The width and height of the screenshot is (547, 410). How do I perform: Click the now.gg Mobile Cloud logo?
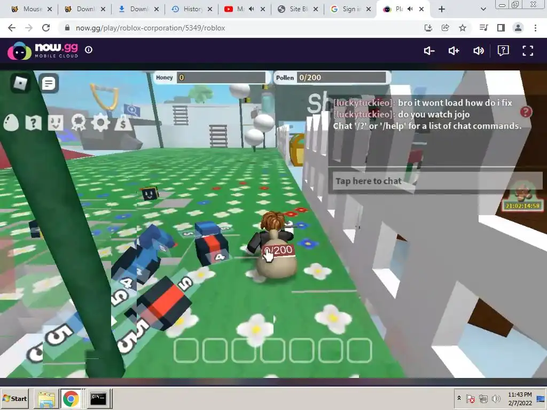point(43,51)
